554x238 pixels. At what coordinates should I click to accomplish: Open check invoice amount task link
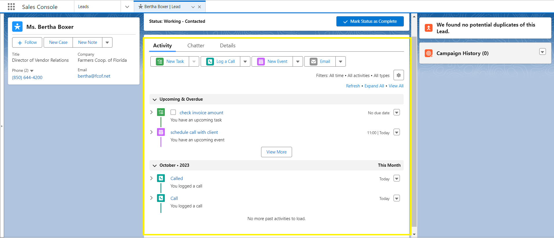pyautogui.click(x=201, y=113)
